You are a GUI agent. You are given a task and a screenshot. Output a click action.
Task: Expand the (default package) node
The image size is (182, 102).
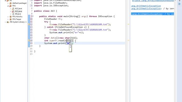8,3
